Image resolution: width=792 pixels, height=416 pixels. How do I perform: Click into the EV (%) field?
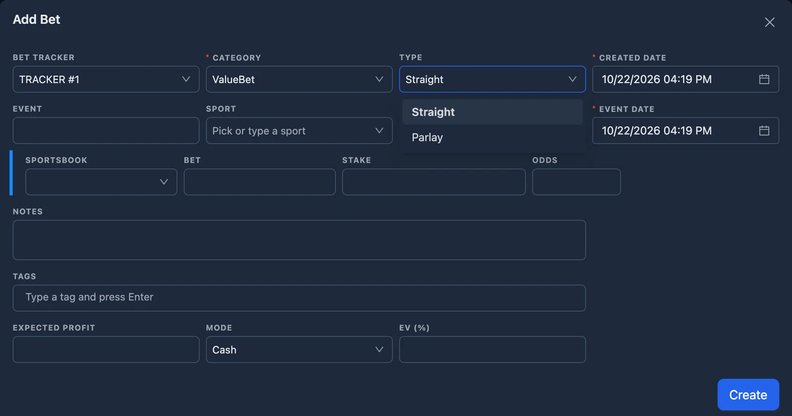point(492,349)
